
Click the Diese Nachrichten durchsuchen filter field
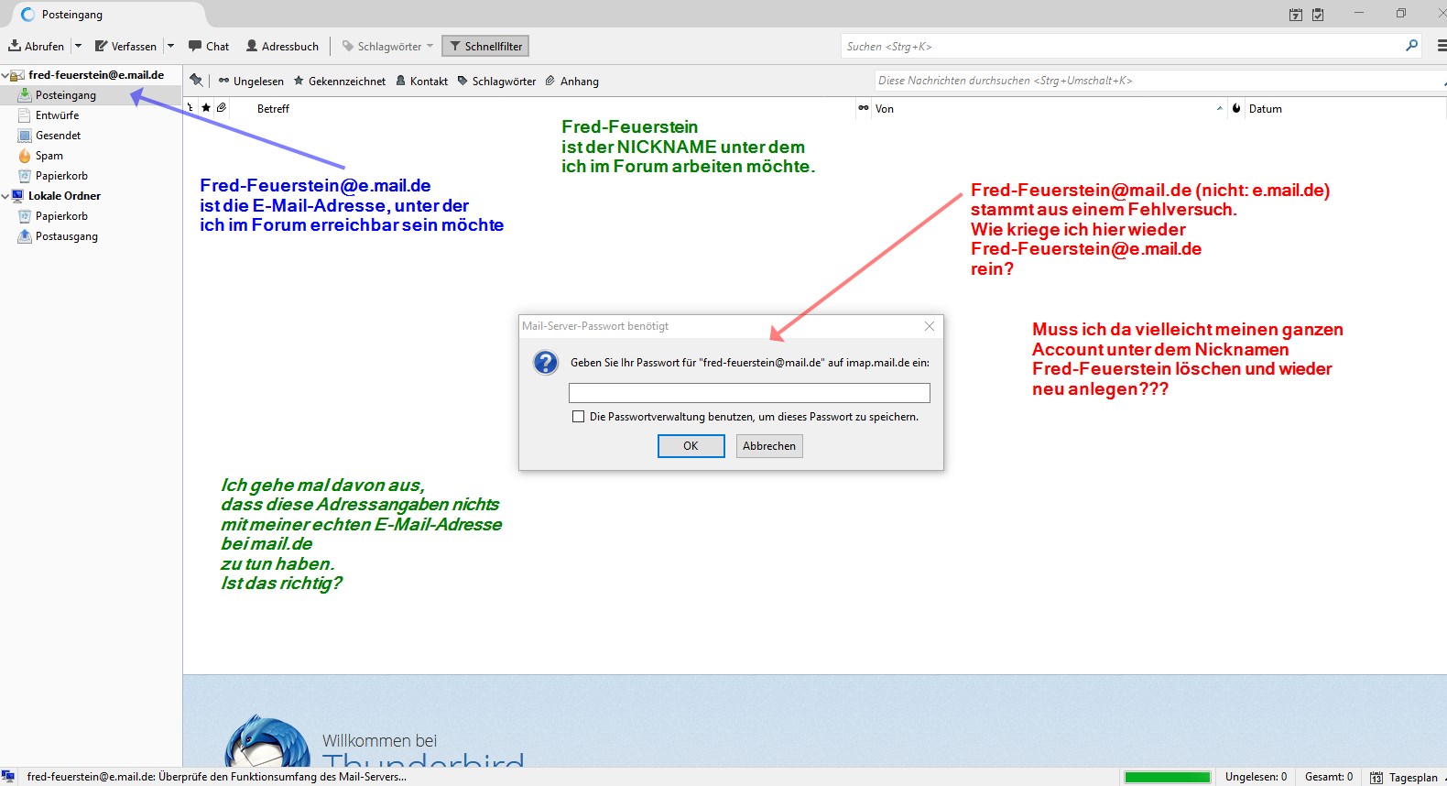(x=1159, y=81)
